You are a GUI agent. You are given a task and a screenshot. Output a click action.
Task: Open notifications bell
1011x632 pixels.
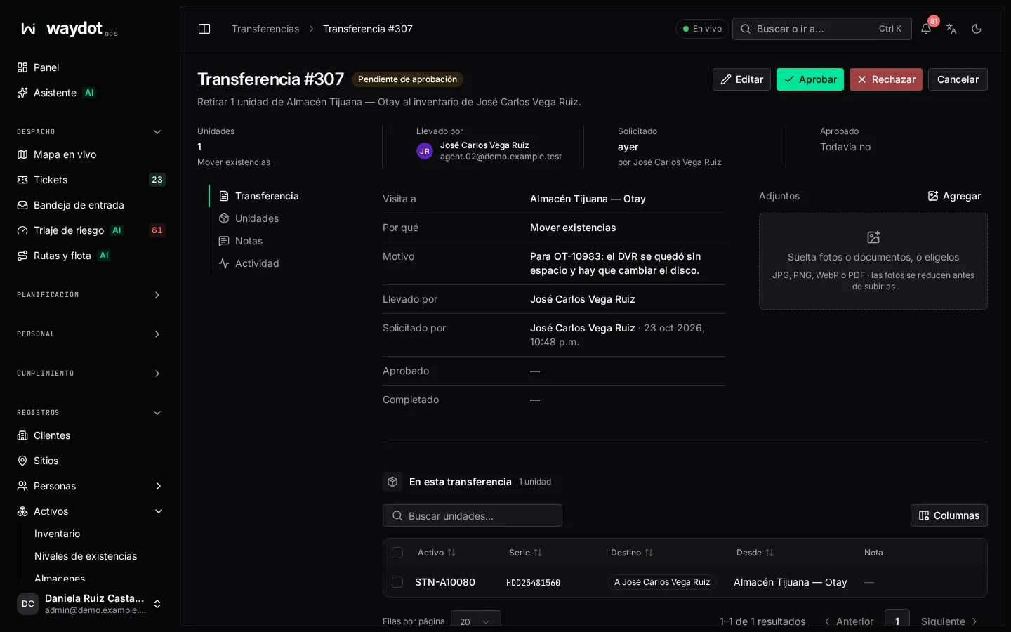[x=926, y=29]
